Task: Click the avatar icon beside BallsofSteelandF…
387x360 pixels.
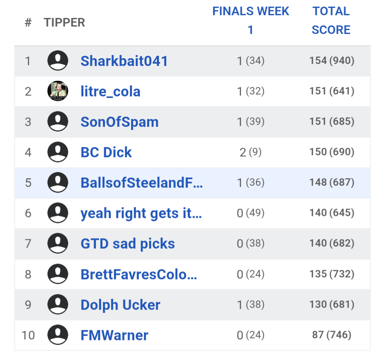Action: pyautogui.click(x=58, y=183)
